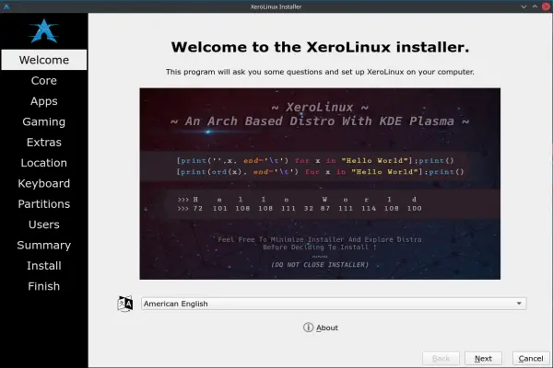Click the disabled Back button
The height and width of the screenshot is (368, 553).
coord(441,359)
